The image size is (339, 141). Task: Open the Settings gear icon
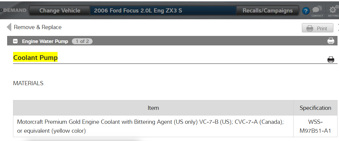pos(334,11)
